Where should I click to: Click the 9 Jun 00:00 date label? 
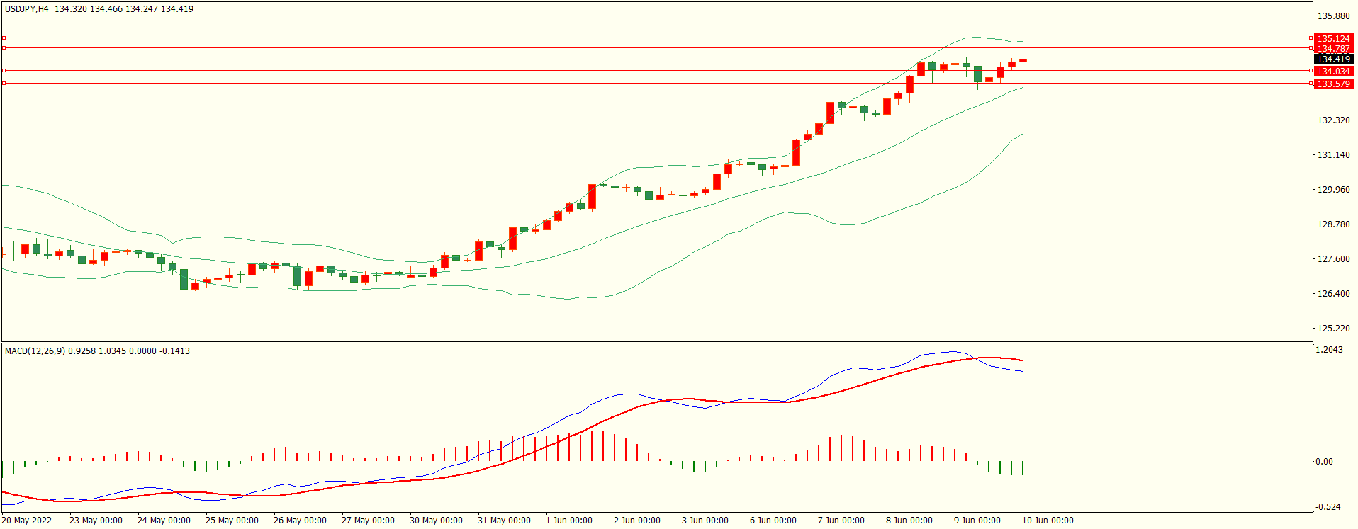click(977, 521)
